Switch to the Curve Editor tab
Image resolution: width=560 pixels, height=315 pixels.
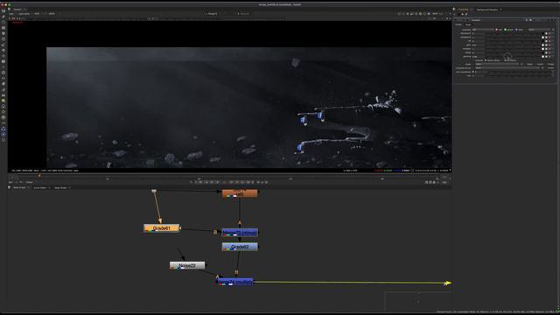coord(39,187)
